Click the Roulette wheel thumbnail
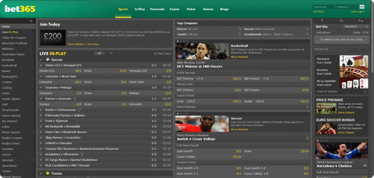 click(354, 72)
